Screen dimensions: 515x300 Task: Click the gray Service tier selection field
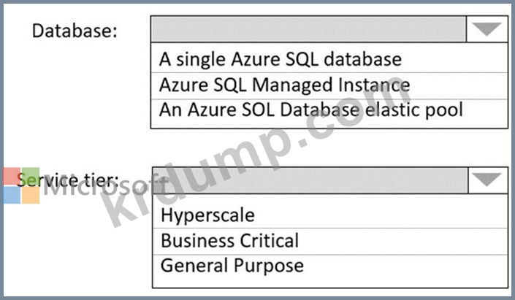(x=308, y=180)
